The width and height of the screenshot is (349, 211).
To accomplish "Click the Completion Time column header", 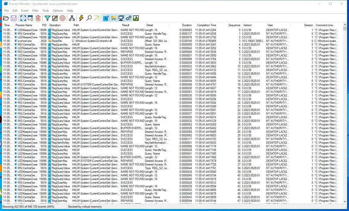I will pyautogui.click(x=205, y=25).
